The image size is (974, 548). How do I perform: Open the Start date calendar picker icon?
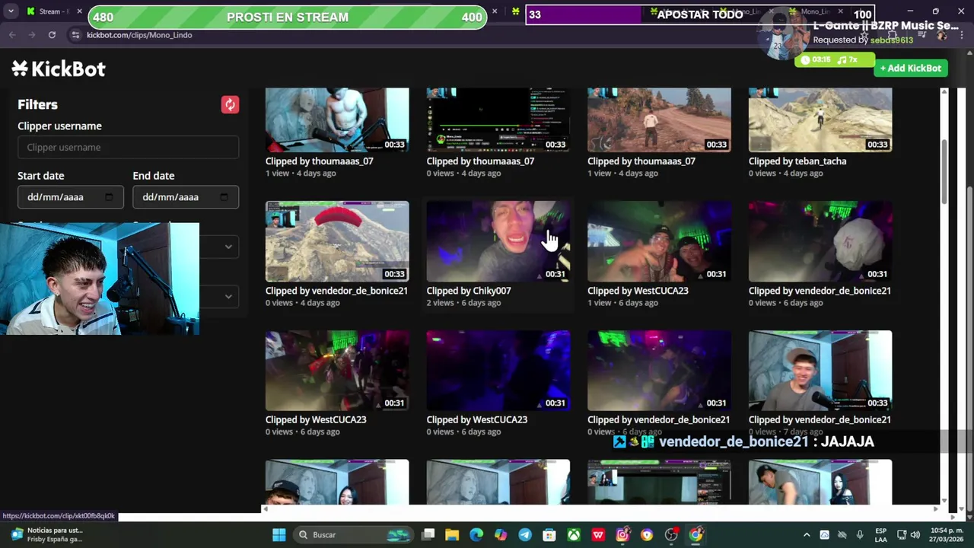coord(109,197)
